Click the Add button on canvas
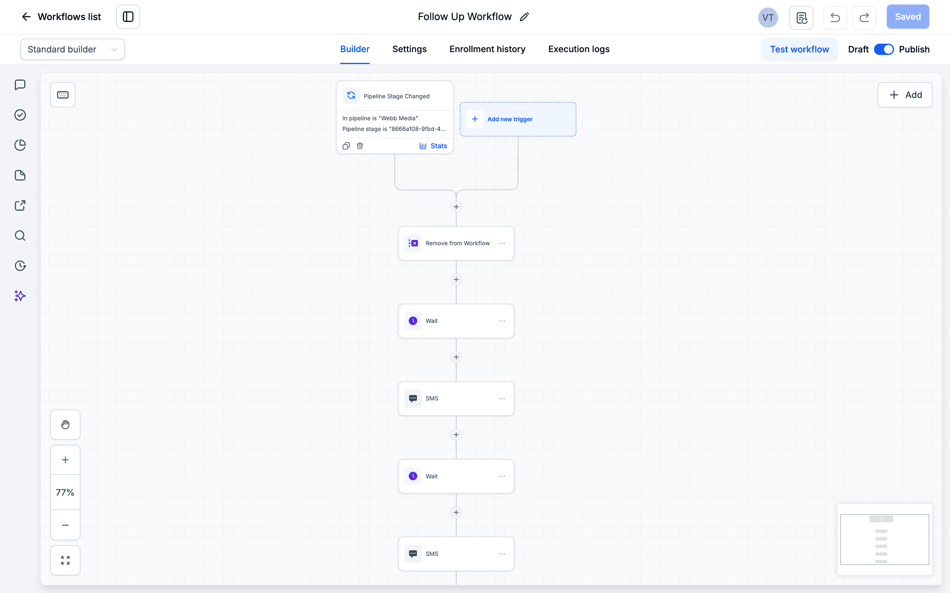This screenshot has height=593, width=950. 904,95
